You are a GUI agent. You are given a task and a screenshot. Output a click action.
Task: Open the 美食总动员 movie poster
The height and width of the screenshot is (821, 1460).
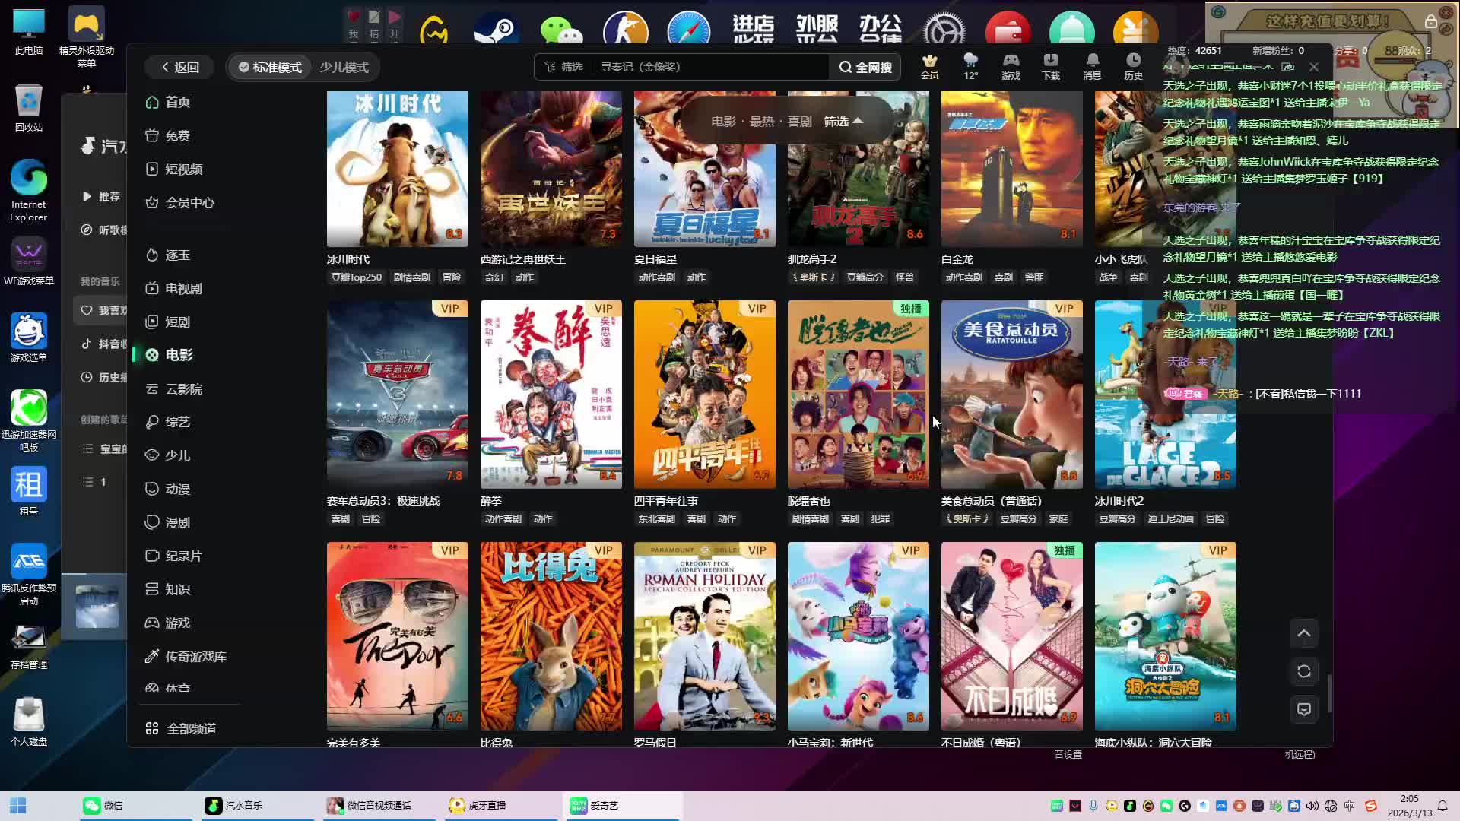[x=1011, y=395]
